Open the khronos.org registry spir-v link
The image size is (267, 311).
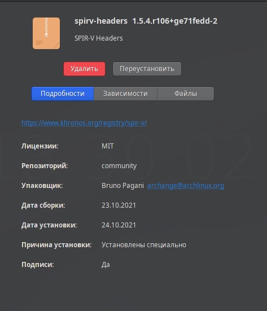pos(84,123)
